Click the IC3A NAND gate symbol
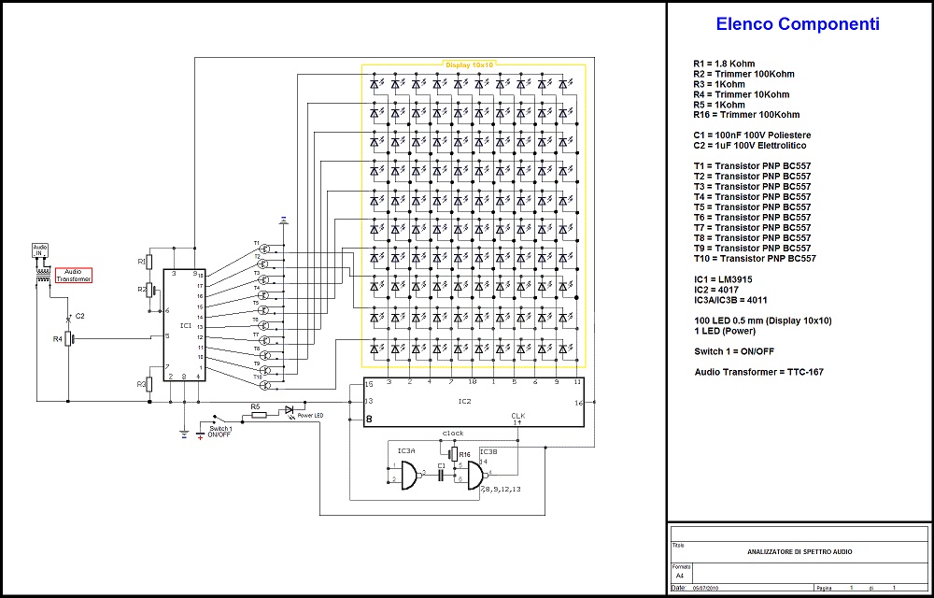Viewport: 934px width, 598px height. (408, 476)
